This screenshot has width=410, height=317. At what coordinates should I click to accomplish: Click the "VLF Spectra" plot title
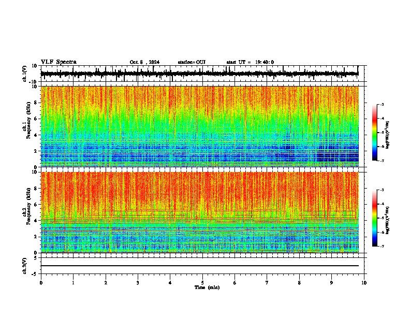(58, 62)
